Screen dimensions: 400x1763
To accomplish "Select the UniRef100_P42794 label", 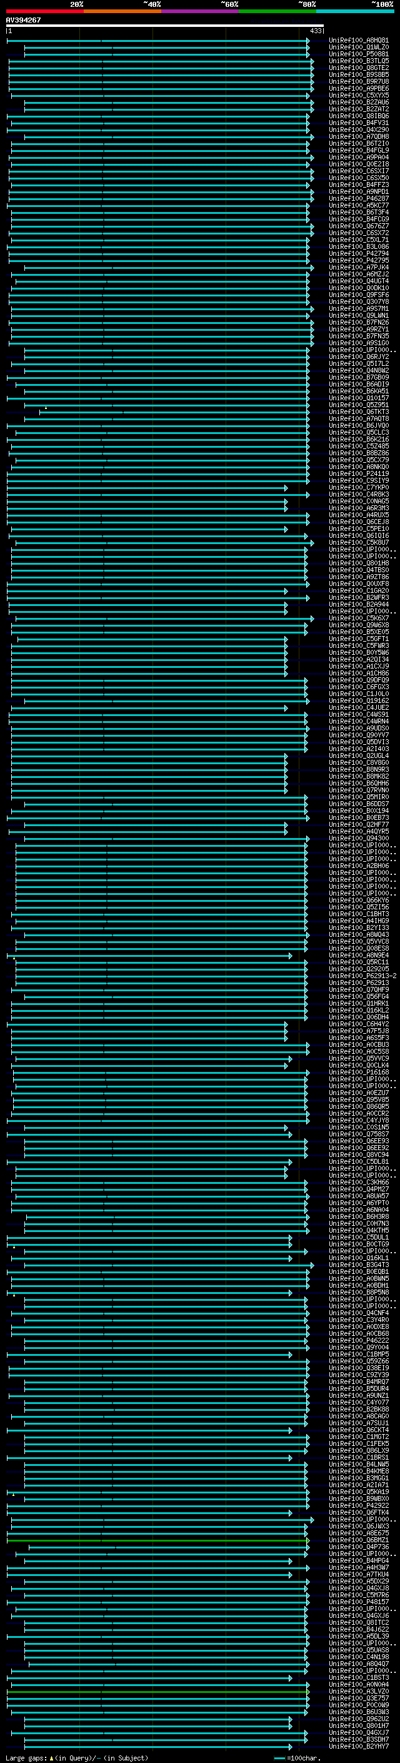I will (359, 253).
